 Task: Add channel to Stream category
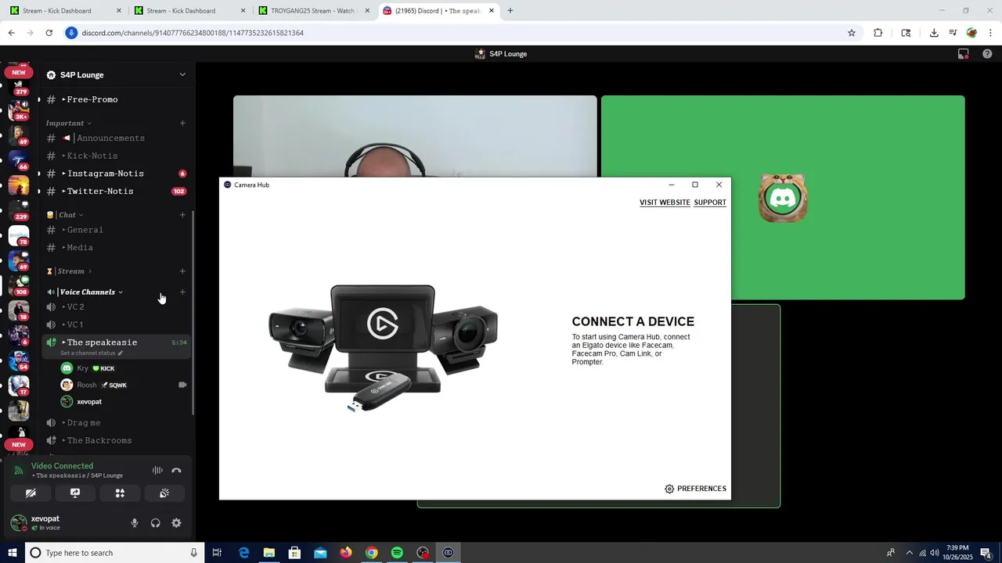coord(182,271)
